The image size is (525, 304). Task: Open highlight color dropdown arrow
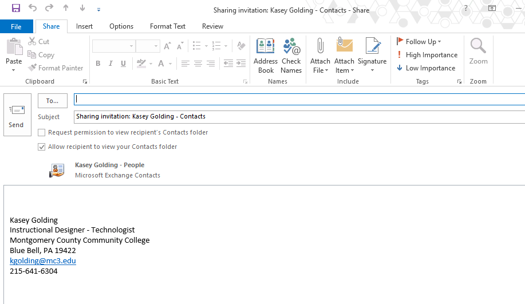tap(151, 64)
